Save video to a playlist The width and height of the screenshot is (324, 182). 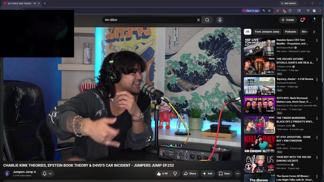click(x=224, y=173)
